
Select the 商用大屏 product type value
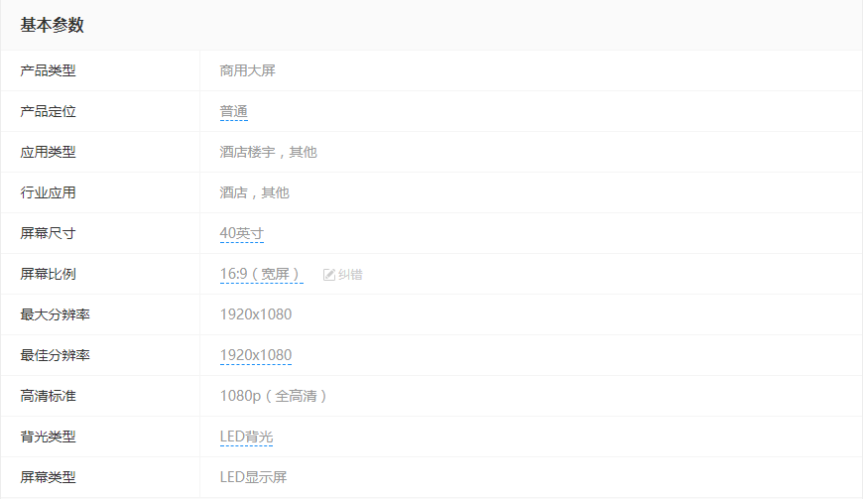(x=247, y=71)
